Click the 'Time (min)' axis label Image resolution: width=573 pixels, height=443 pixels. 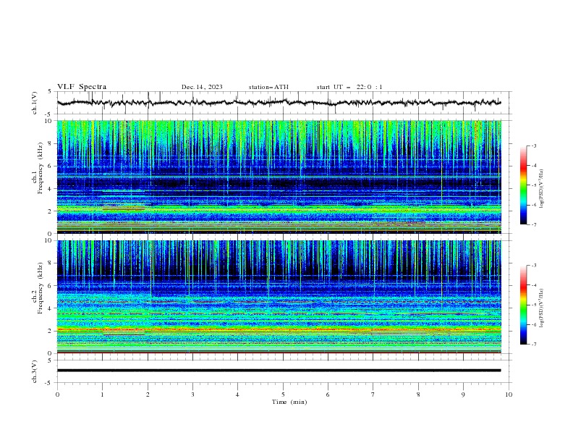289,402
